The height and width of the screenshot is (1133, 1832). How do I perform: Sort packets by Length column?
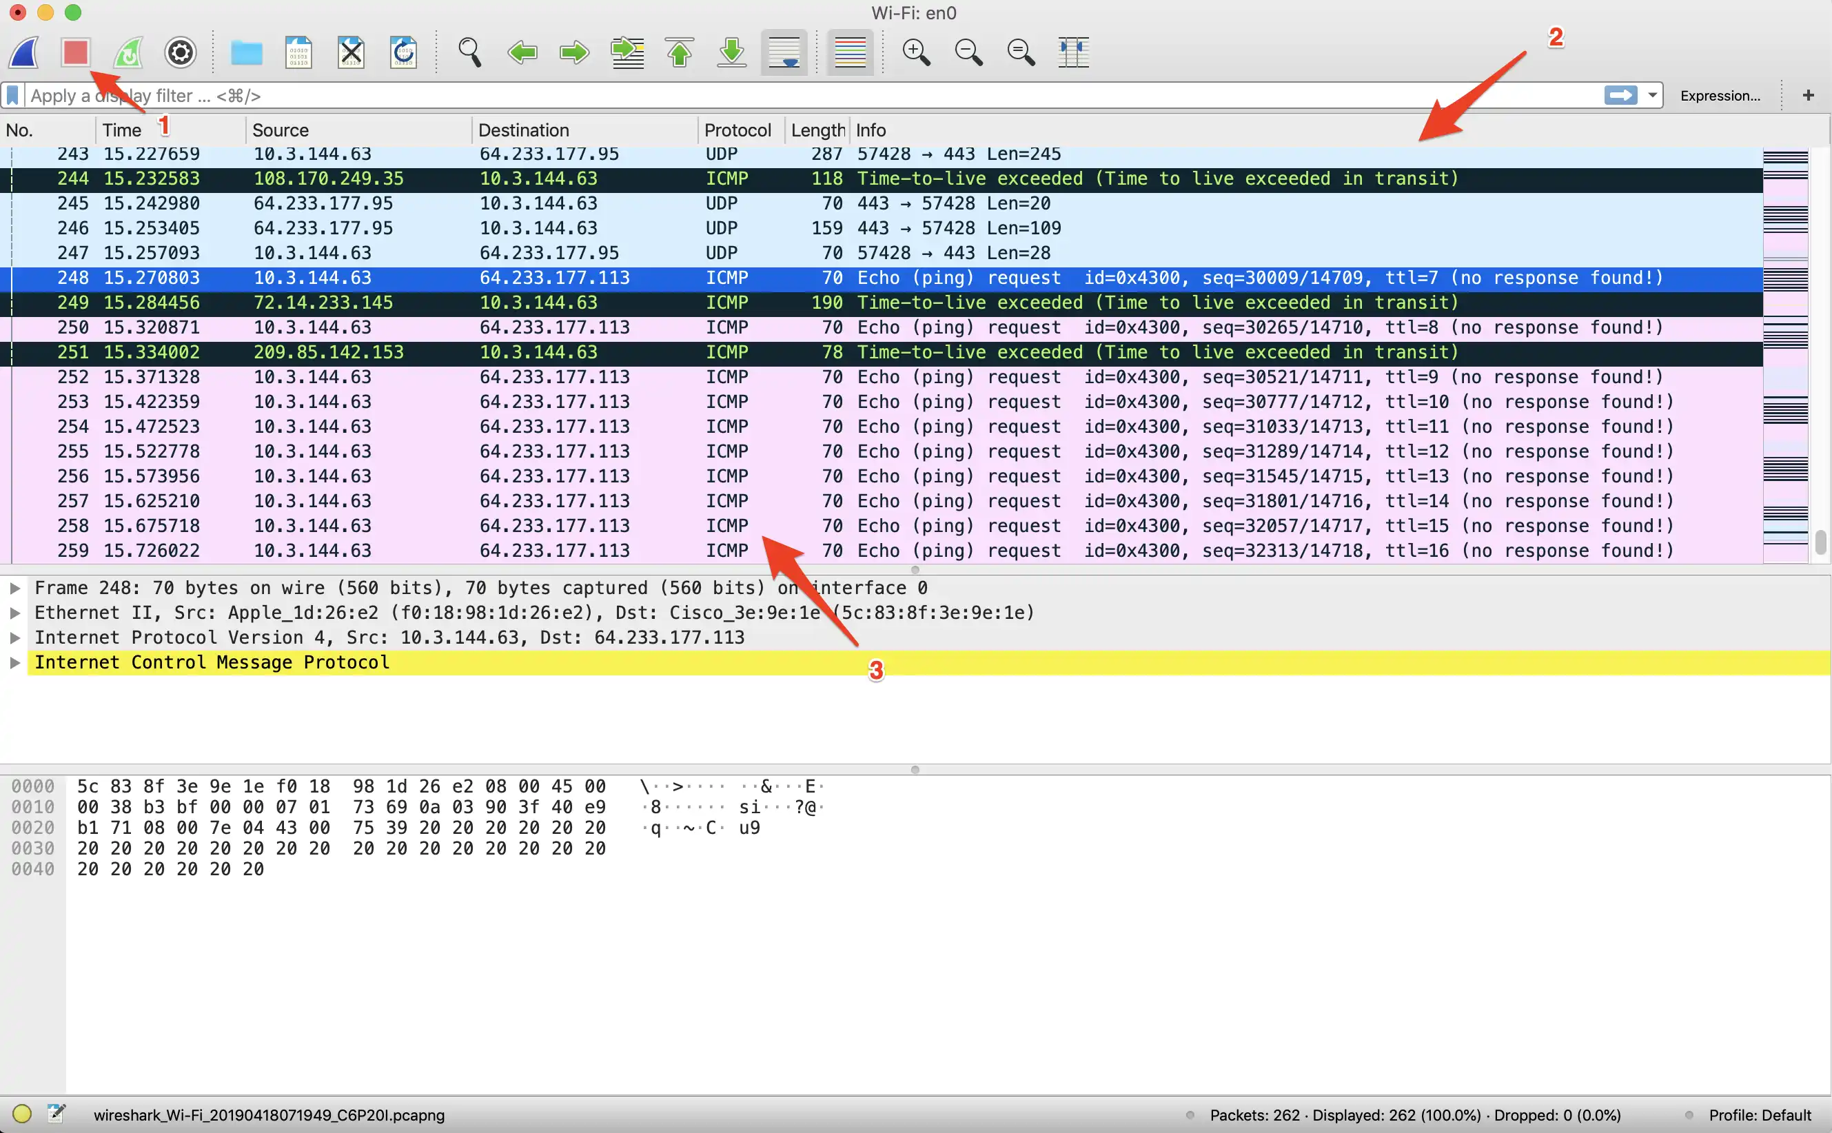point(817,130)
